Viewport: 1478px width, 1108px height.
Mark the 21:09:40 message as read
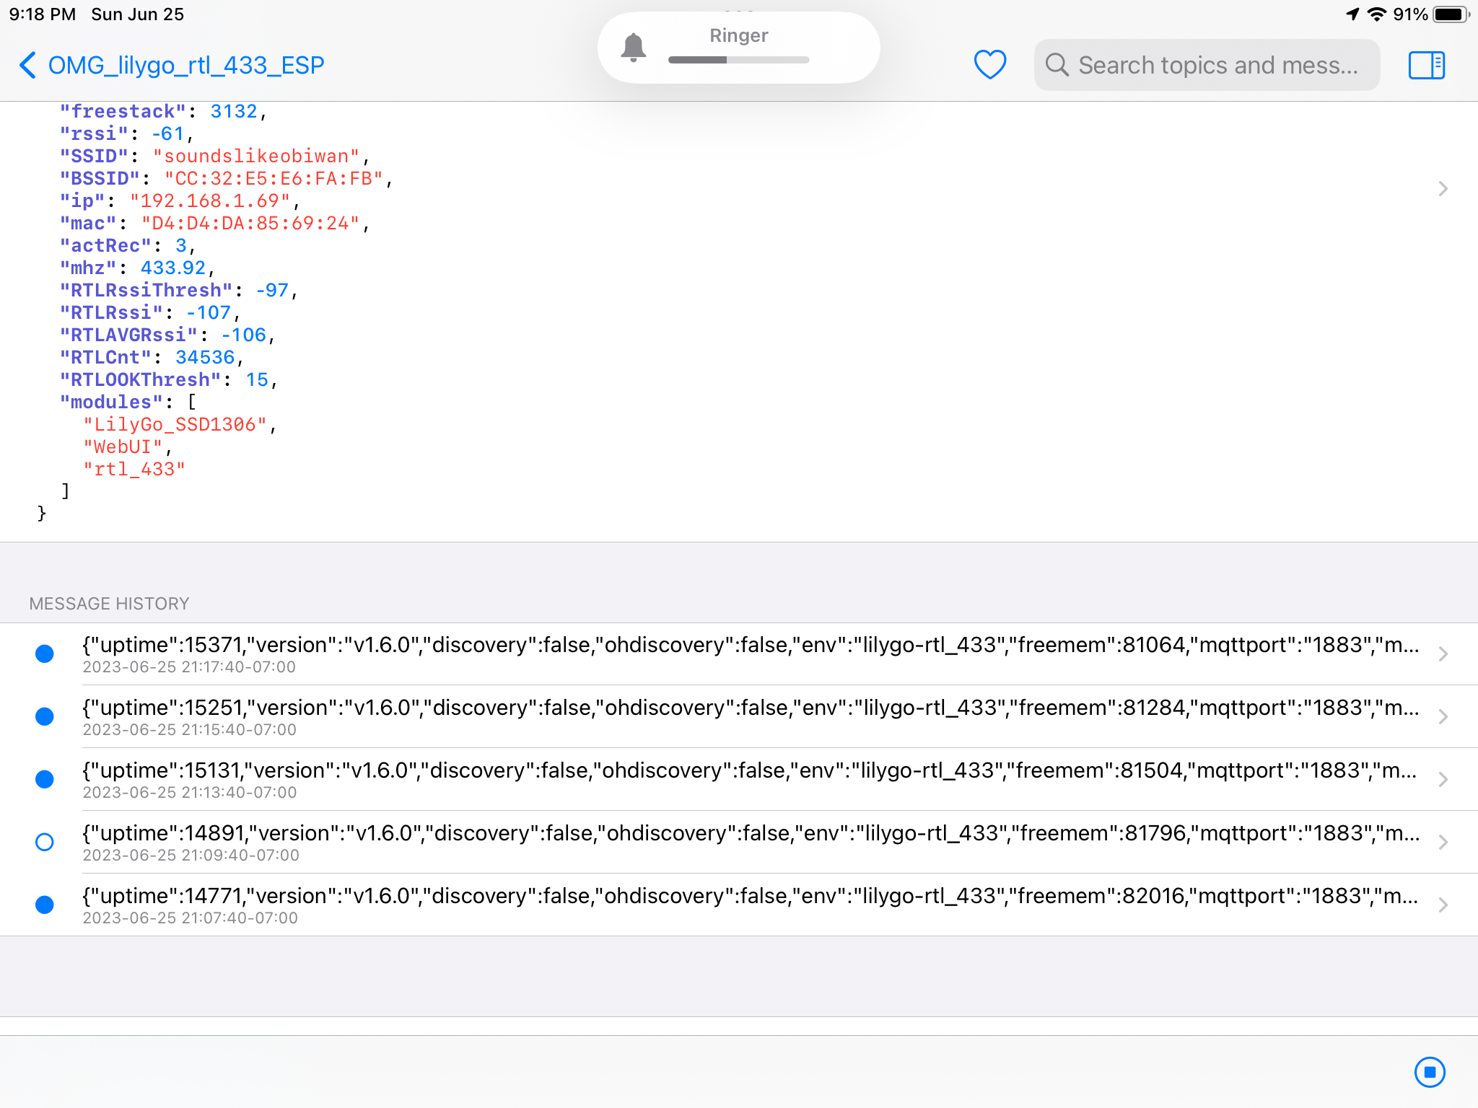tap(45, 841)
